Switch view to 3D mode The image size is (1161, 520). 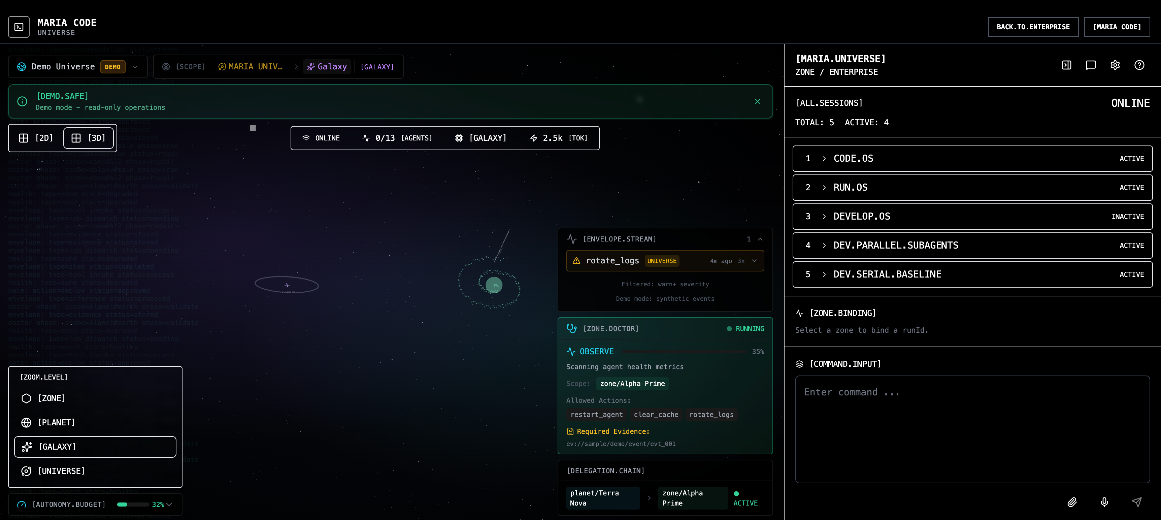(88, 138)
